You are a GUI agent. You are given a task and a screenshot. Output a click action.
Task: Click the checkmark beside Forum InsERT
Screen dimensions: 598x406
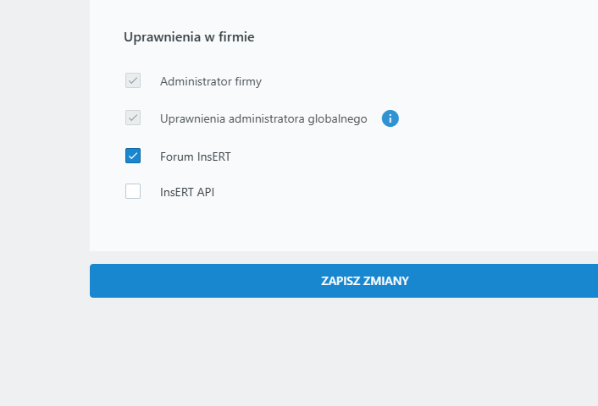(133, 156)
